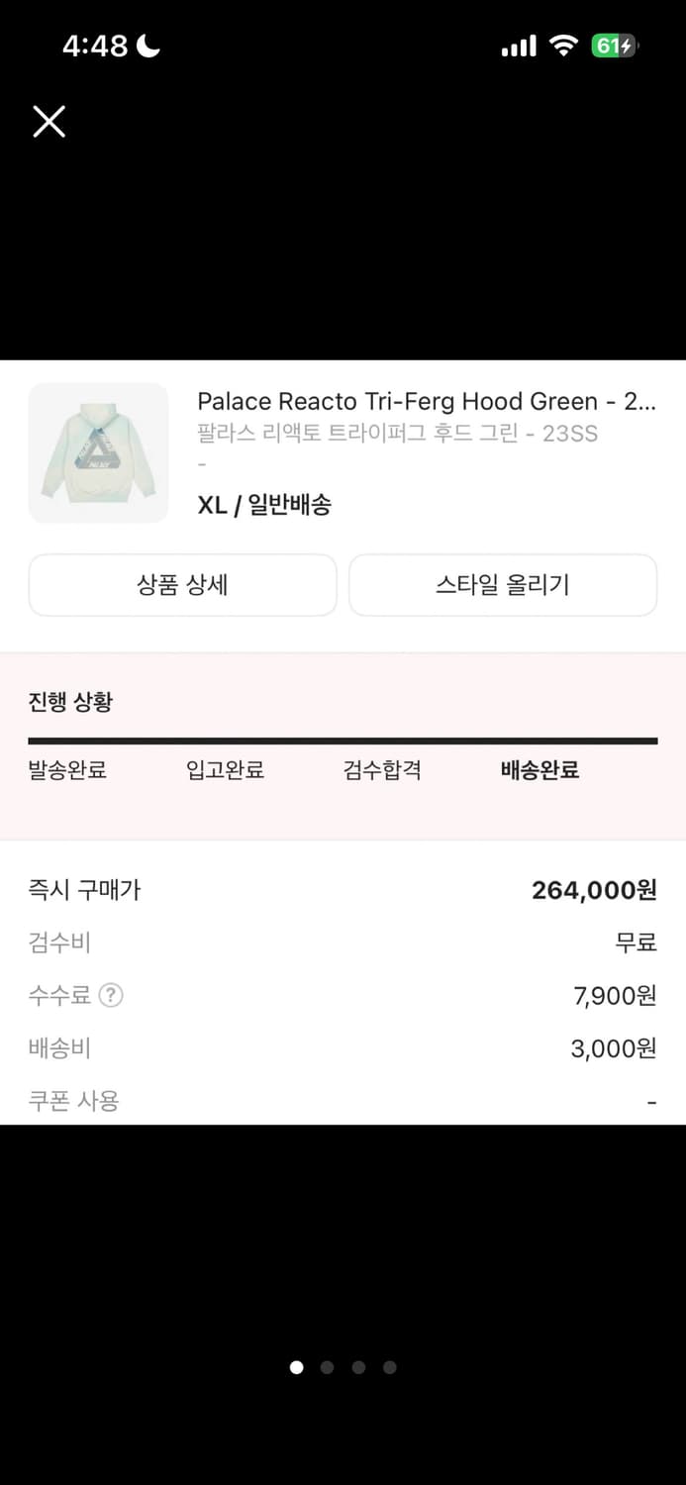Tap the hoodie product thumbnail
This screenshot has height=1485, width=686.
click(x=98, y=452)
